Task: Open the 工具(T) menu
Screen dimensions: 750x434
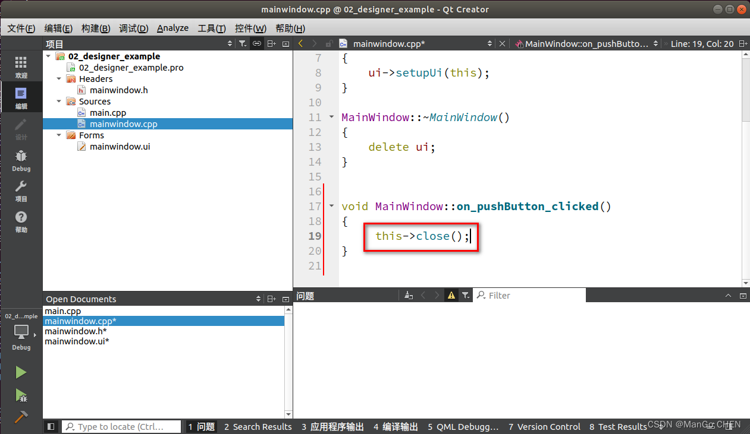Action: point(212,28)
